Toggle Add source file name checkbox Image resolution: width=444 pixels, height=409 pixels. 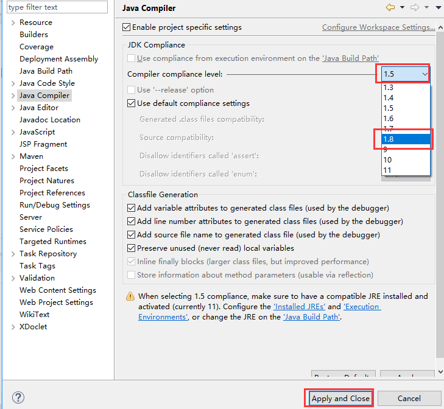pos(131,235)
